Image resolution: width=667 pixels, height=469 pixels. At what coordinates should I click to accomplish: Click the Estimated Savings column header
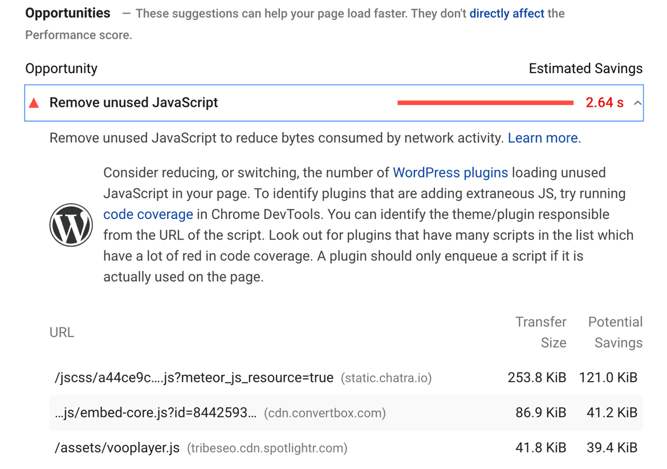click(x=585, y=68)
